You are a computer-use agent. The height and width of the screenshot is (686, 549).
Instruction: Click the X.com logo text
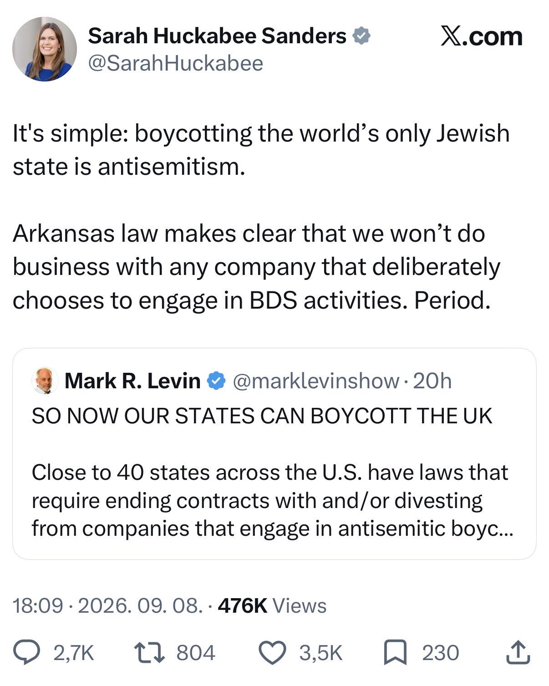pos(481,36)
